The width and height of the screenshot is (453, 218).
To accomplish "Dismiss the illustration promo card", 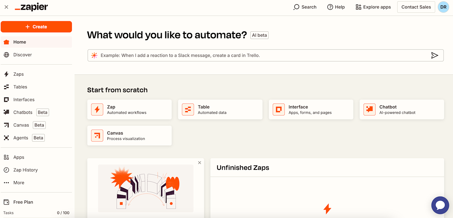I will pos(200,163).
